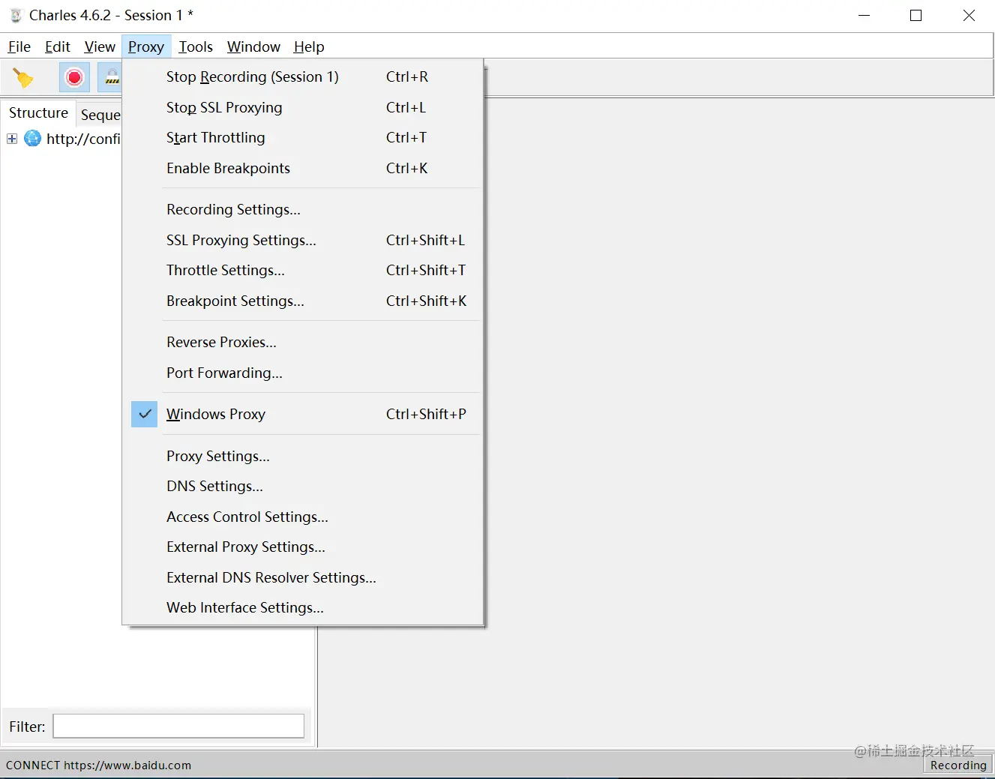The width and height of the screenshot is (995, 779).
Task: Expand the http://confi tree node
Action: pos(12,139)
